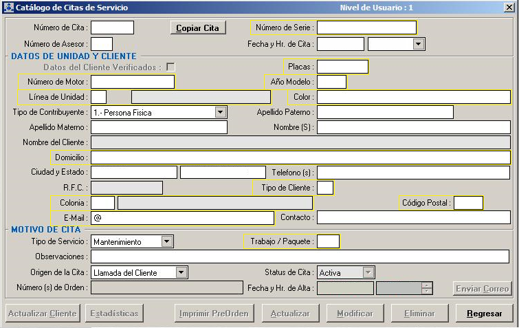The image size is (519, 328).
Task: Click the Número de Motor field
Action: click(x=132, y=82)
